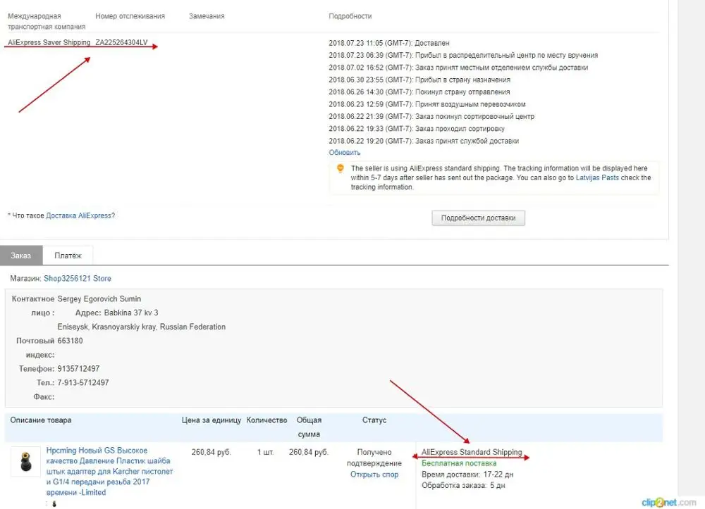Click Номер отслеживания column header
This screenshot has width=705, height=509.
[130, 16]
